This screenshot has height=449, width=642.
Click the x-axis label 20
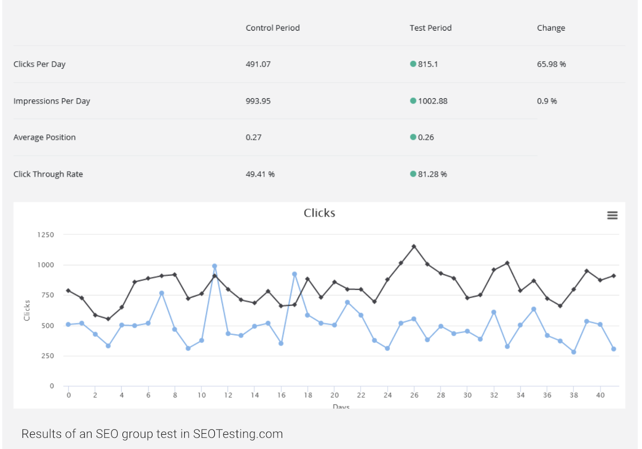tap(335, 395)
